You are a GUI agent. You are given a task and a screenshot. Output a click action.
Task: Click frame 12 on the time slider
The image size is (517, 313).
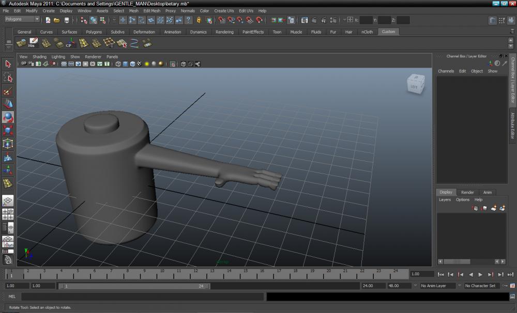195,274
